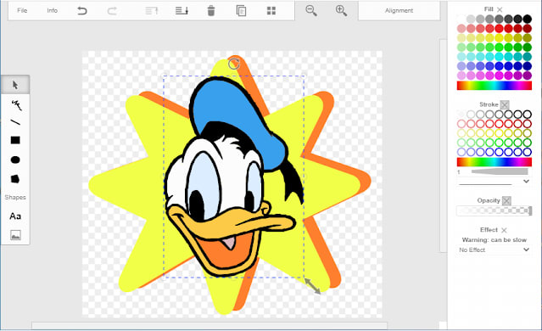Send selection down one layer

point(182,11)
